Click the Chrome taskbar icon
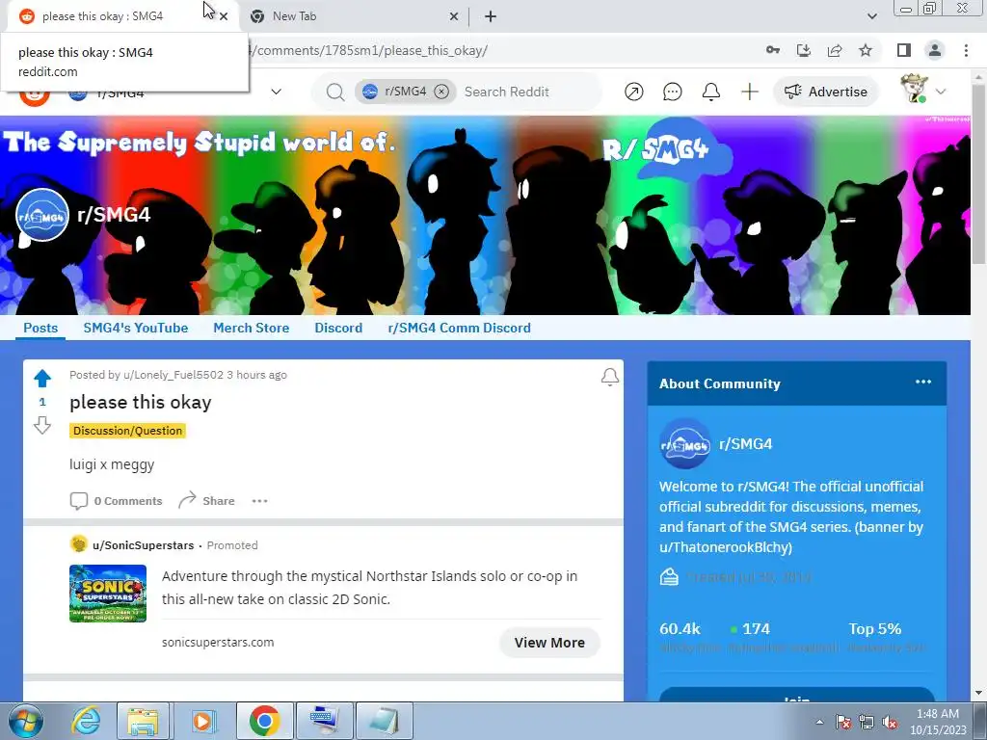987x740 pixels. (x=264, y=721)
